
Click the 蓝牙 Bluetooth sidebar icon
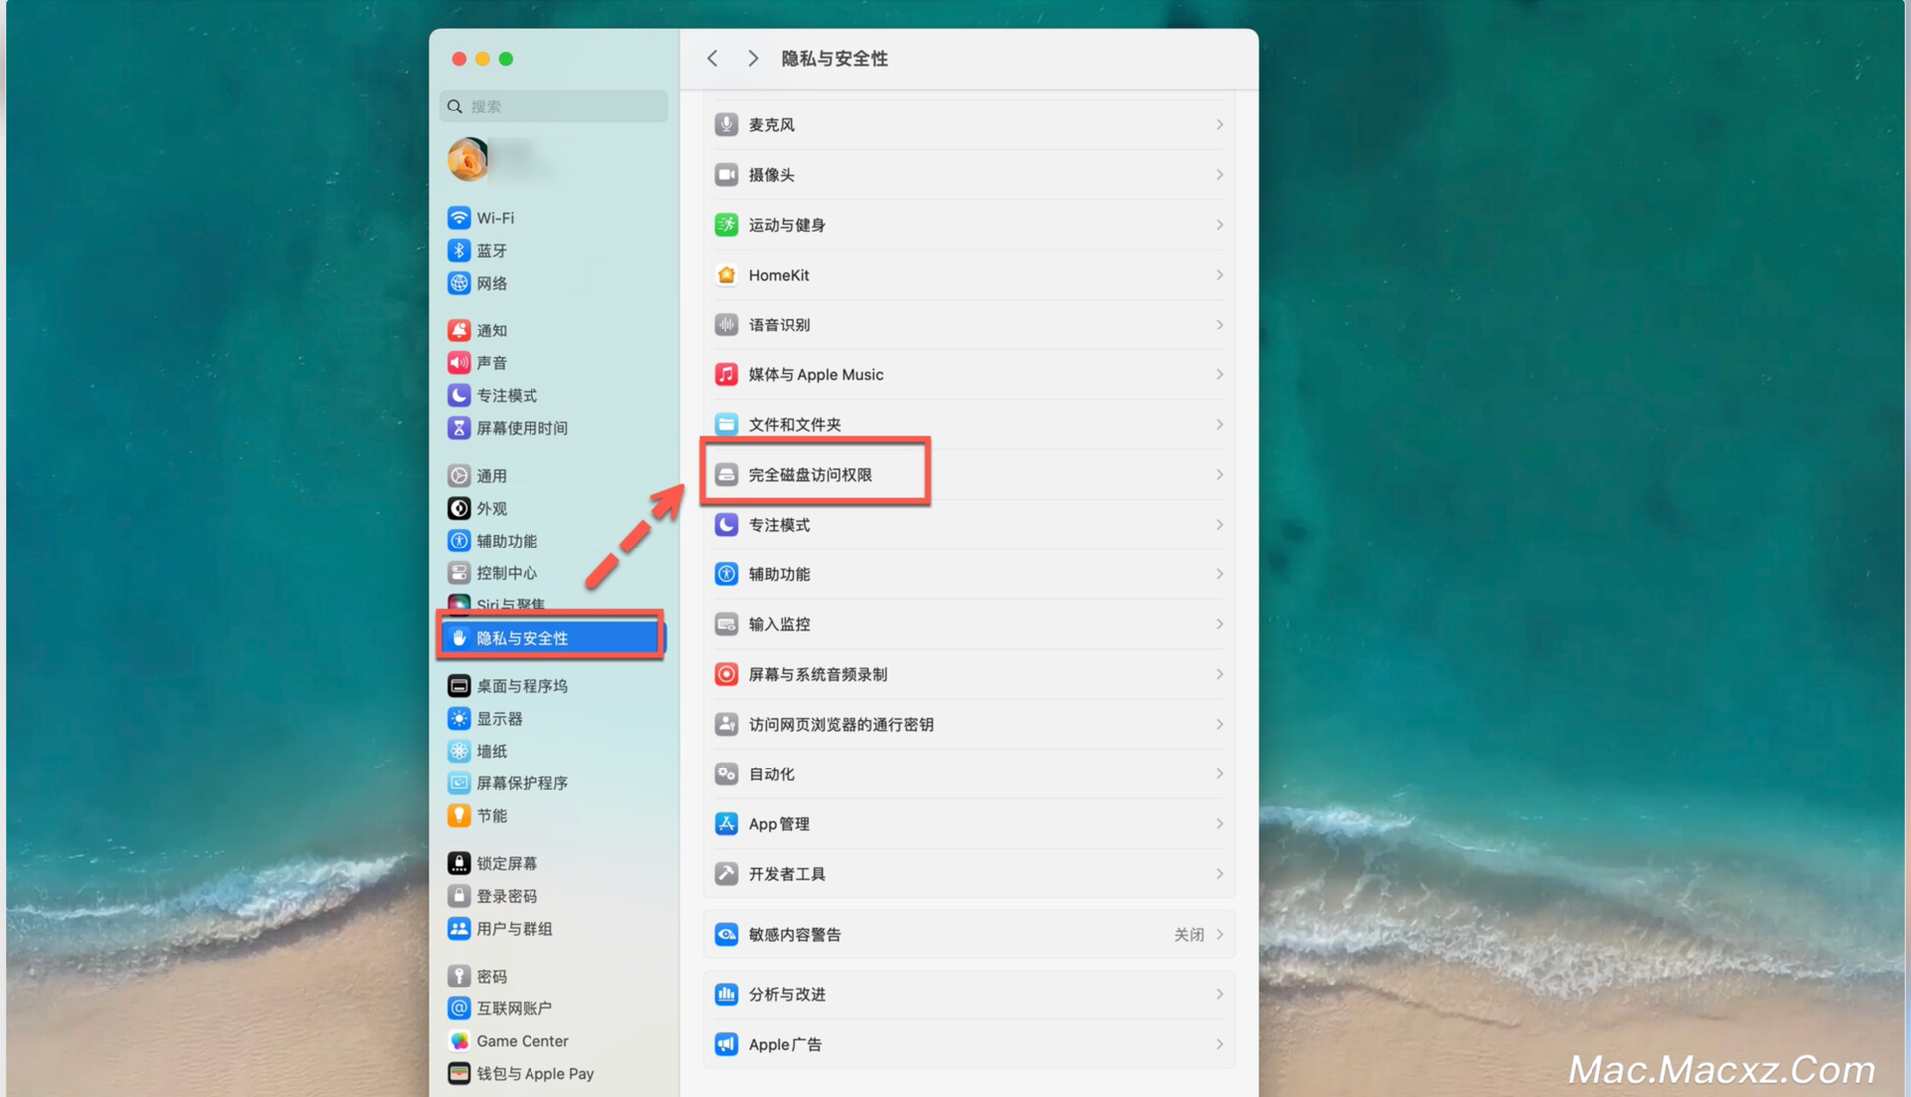tap(458, 251)
